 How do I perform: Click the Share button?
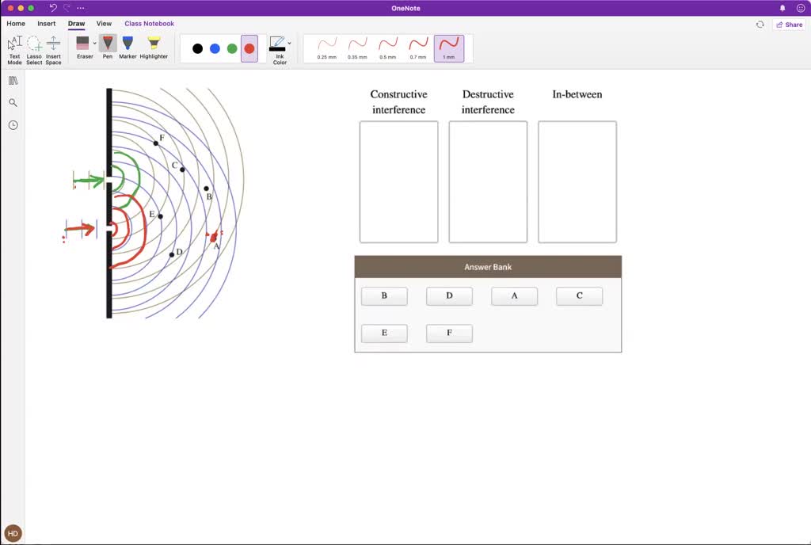[x=789, y=25]
